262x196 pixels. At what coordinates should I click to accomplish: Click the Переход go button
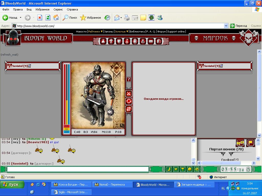[239, 26]
